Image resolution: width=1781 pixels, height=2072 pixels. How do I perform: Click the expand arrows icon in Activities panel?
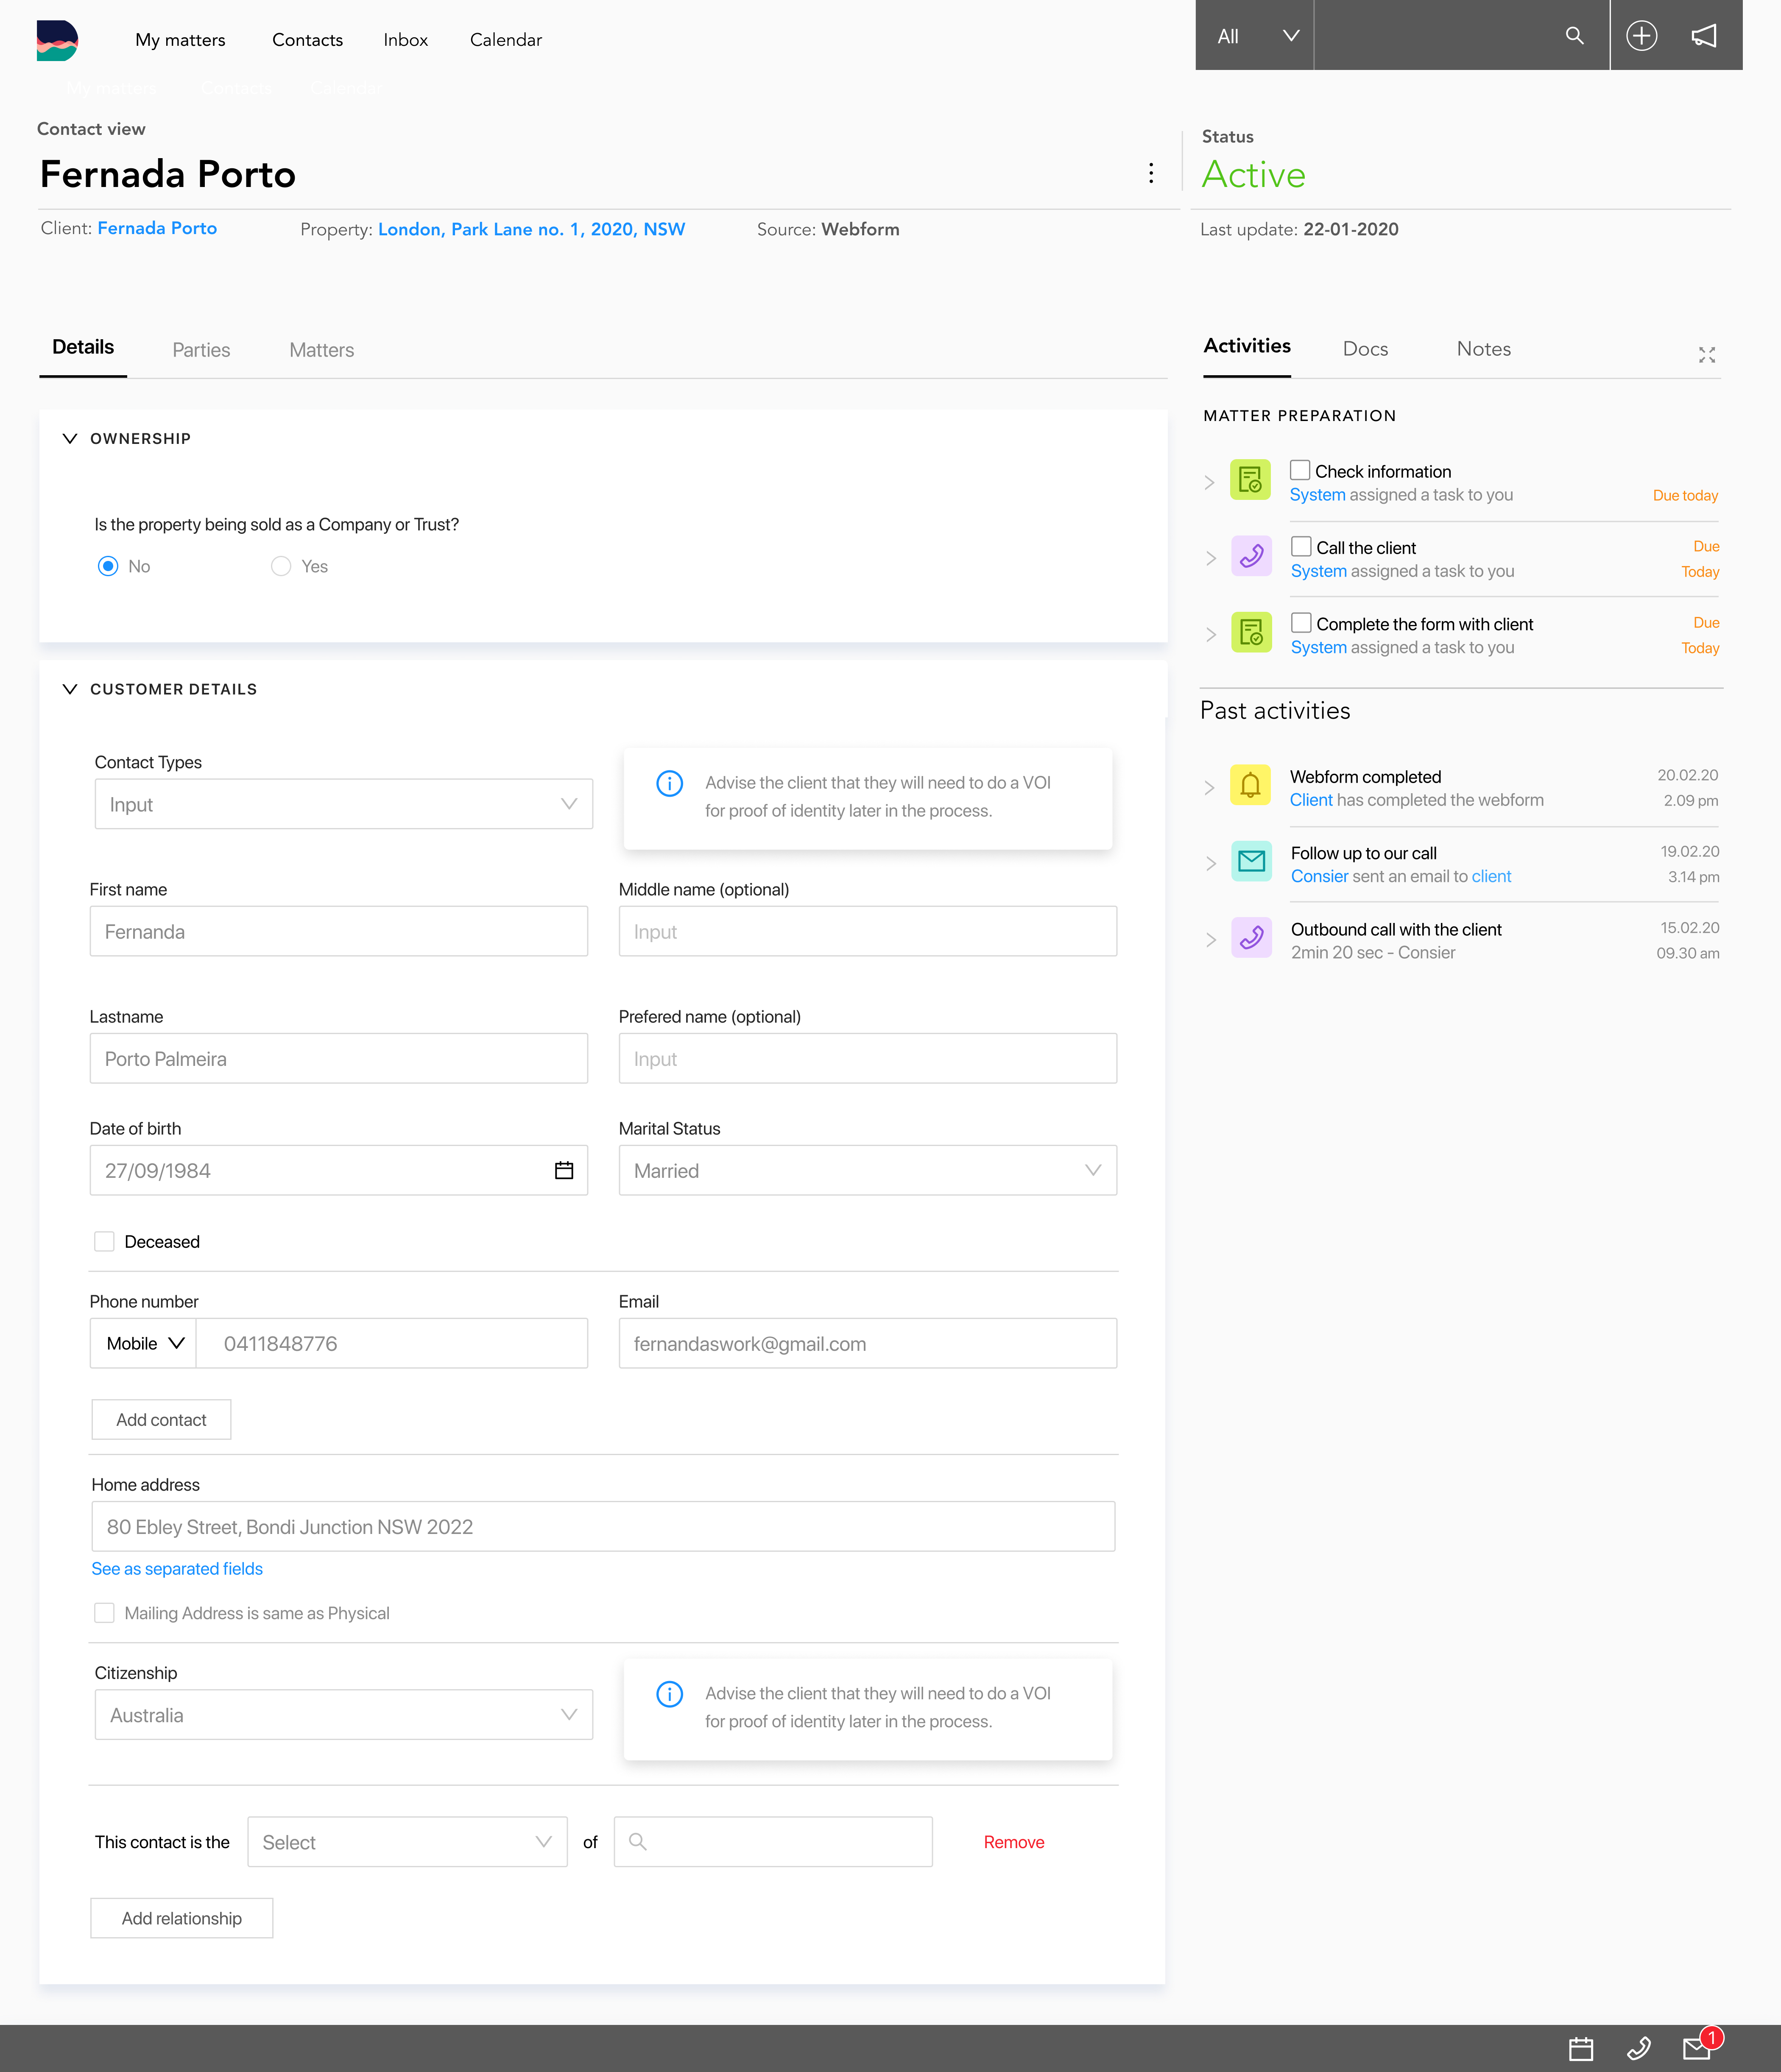point(1706,355)
